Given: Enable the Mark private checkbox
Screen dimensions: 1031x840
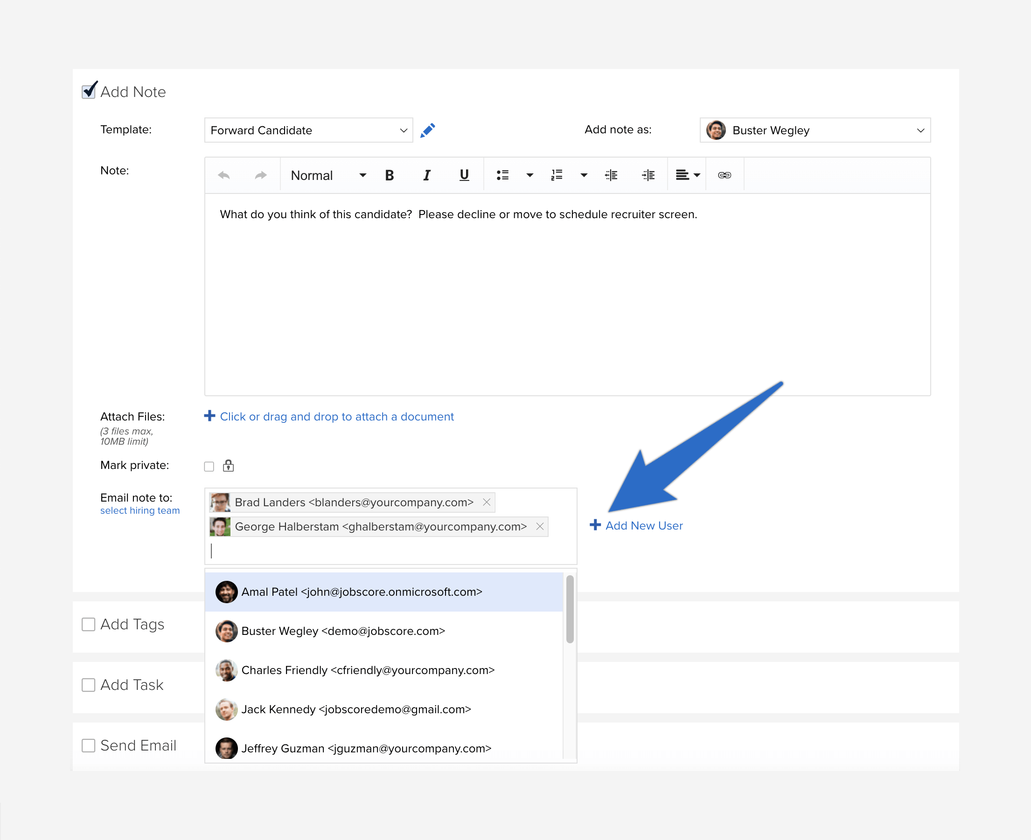Looking at the screenshot, I should click(x=209, y=467).
